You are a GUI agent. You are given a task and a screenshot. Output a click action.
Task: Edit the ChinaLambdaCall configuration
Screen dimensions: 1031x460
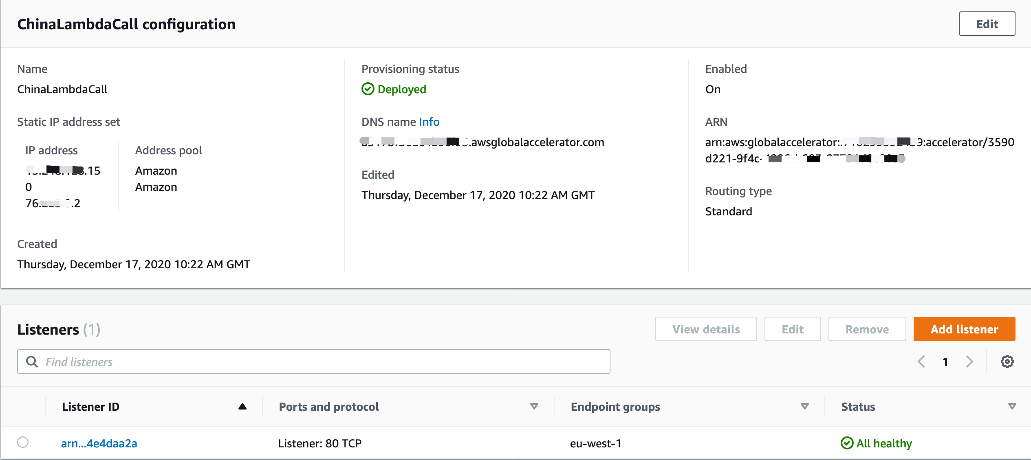pyautogui.click(x=987, y=24)
